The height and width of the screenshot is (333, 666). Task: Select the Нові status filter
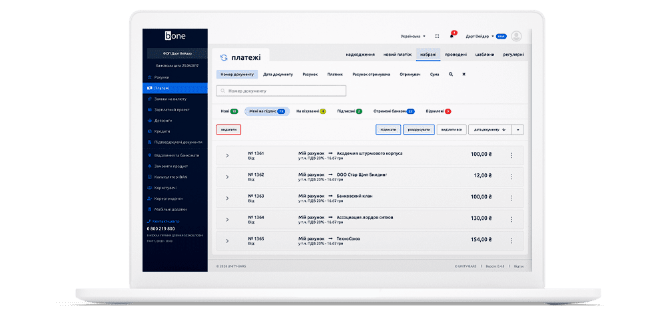[229, 111]
